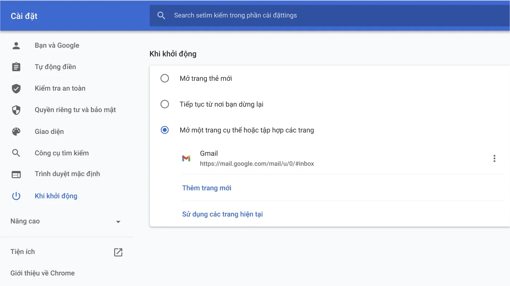Viewport: 510px width, 286px height.
Task: Click the external-link icon beside Tiện ích
Action: tap(118, 251)
